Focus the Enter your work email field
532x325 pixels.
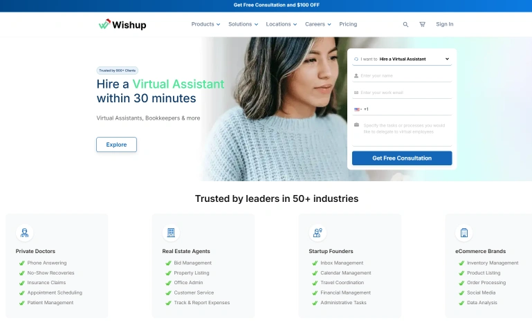(405, 92)
